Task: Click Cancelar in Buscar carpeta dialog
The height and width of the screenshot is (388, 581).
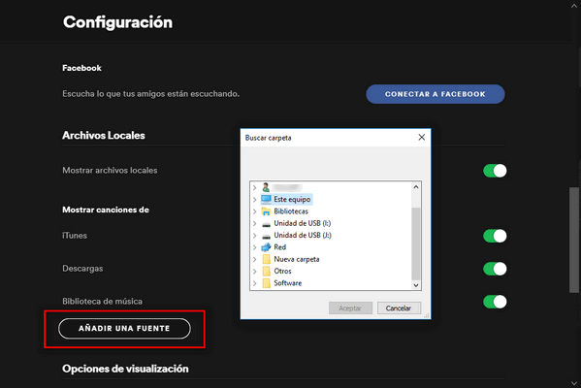Action: [399, 307]
